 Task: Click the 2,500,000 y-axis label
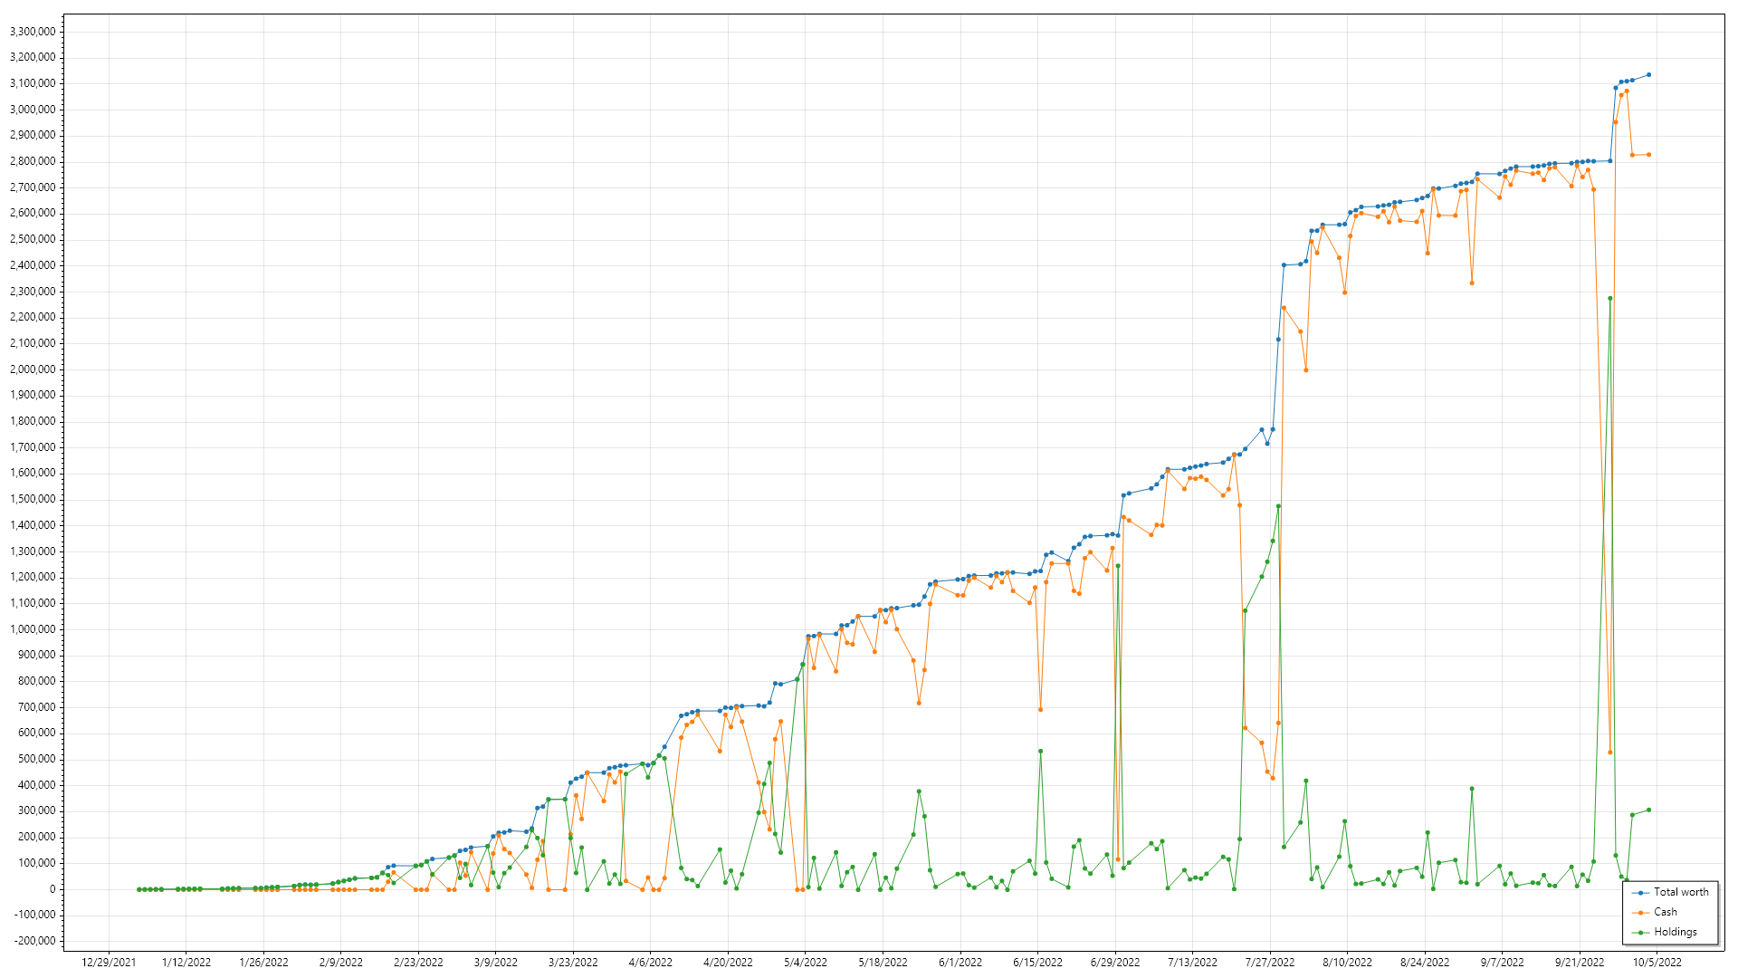pos(33,239)
